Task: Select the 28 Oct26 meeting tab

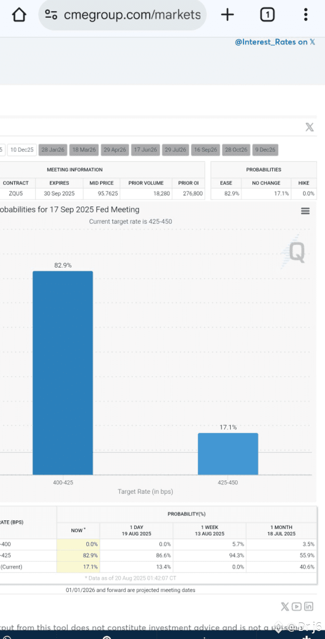Action: tap(236, 150)
